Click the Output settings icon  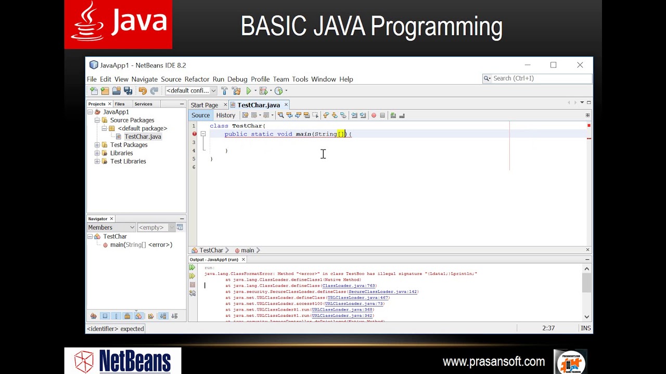(193, 293)
